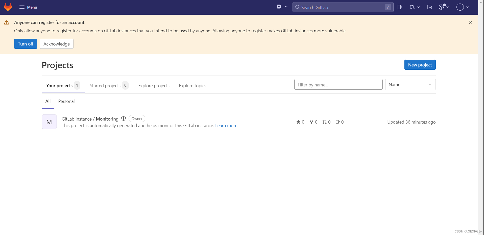Viewport: 484px width, 235px height.
Task: Open the To-Do List icon
Action: [430, 7]
